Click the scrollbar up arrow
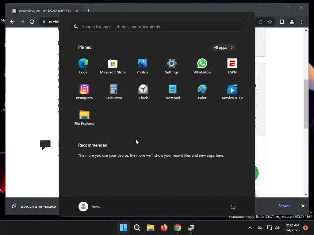 [306, 30]
